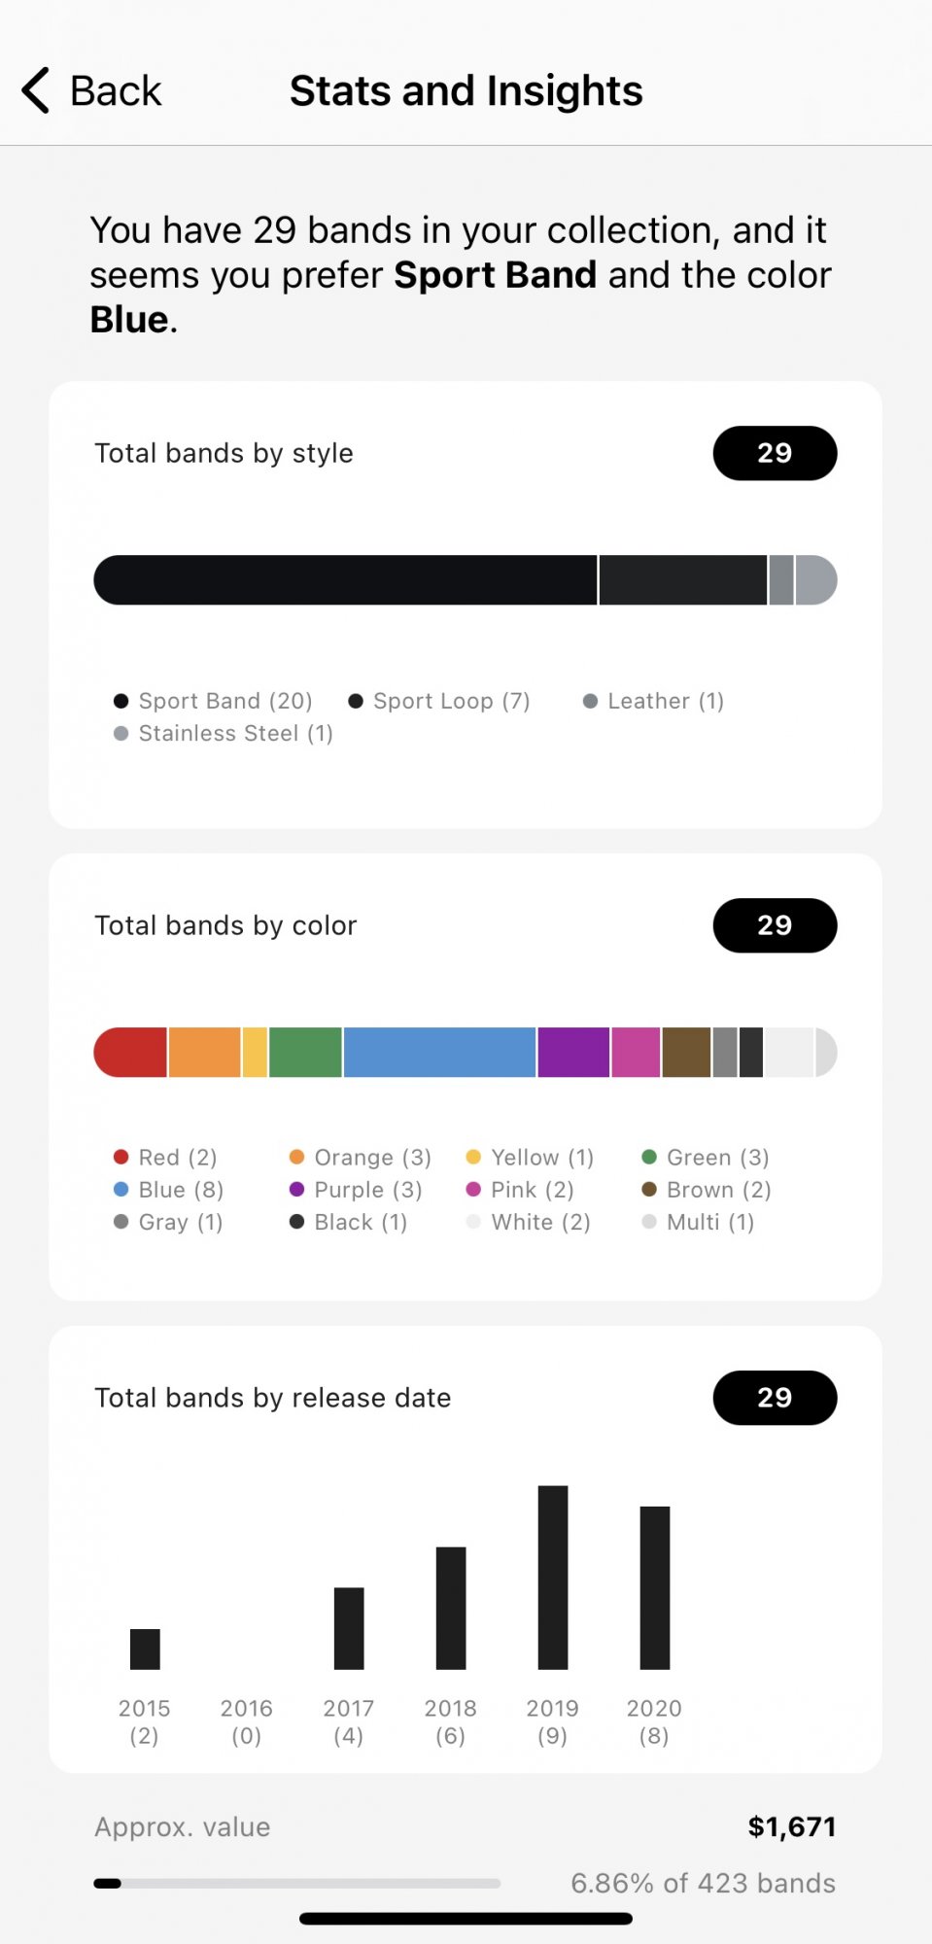Tap the 29 badge beside bands by style
The height and width of the screenshot is (1944, 932).
[x=775, y=453]
